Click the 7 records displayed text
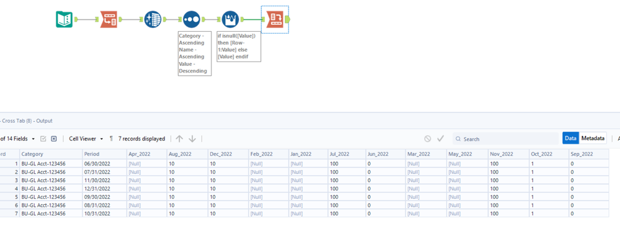Screen dimensions: 620x231 click(142, 139)
